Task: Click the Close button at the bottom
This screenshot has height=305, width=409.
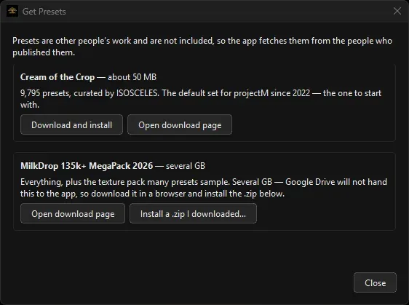Action: pos(375,282)
